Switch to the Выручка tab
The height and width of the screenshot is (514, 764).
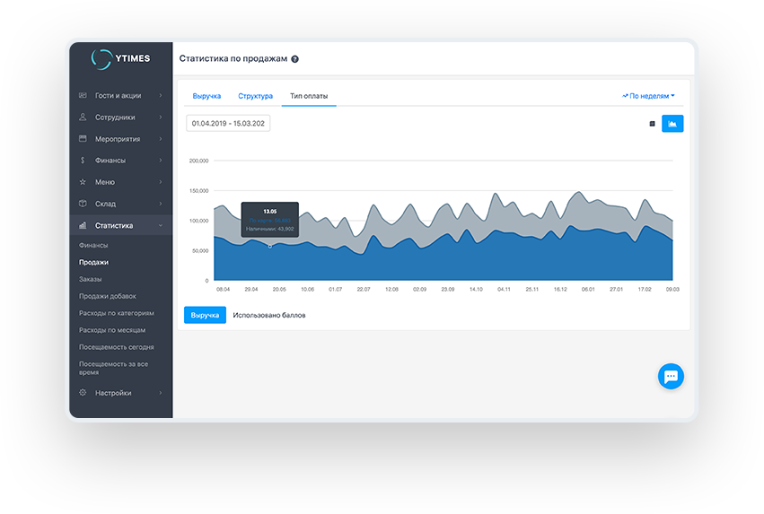click(x=206, y=96)
